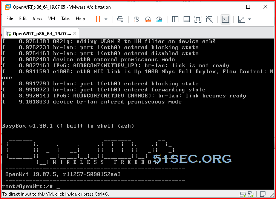Revert the VM to its snapshot

point(148,19)
